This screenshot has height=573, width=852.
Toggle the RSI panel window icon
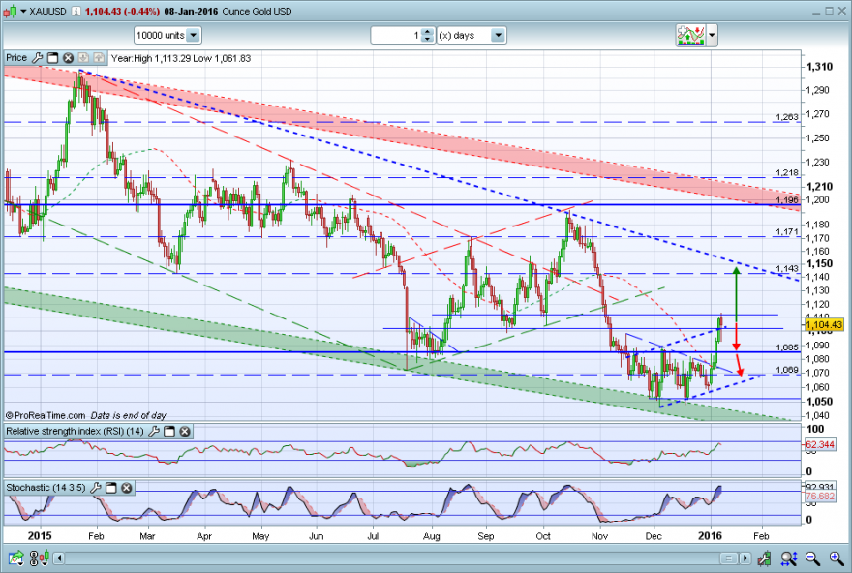169,432
